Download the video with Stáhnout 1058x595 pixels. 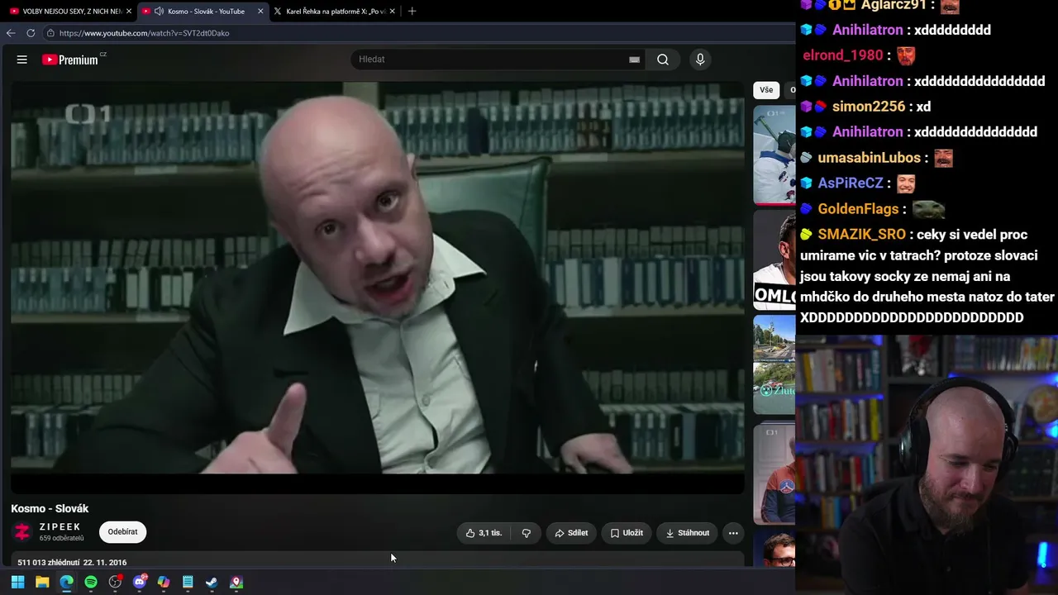688,533
